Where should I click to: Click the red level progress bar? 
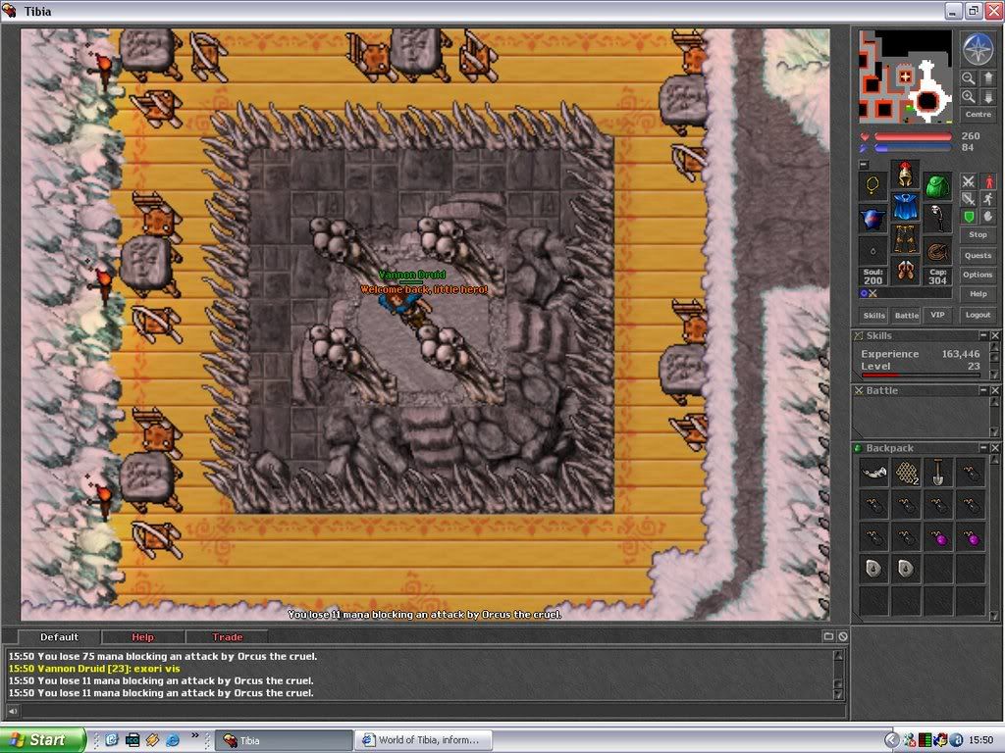tap(921, 376)
